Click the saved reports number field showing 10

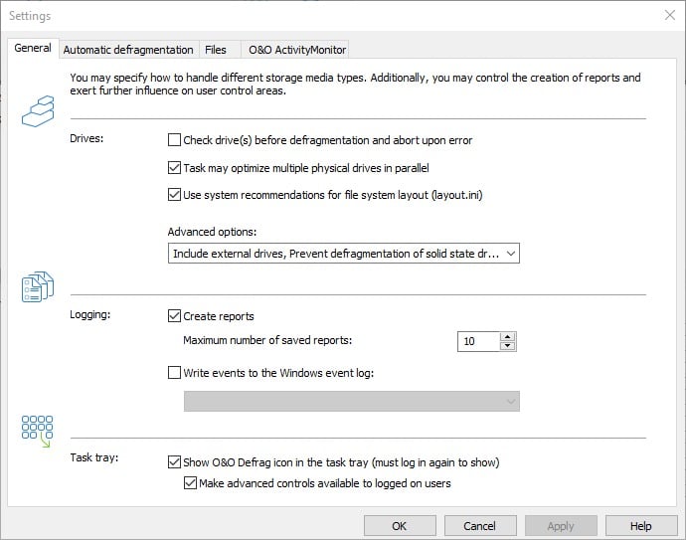click(478, 341)
